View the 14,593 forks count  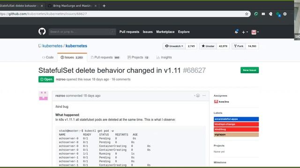[252, 46]
